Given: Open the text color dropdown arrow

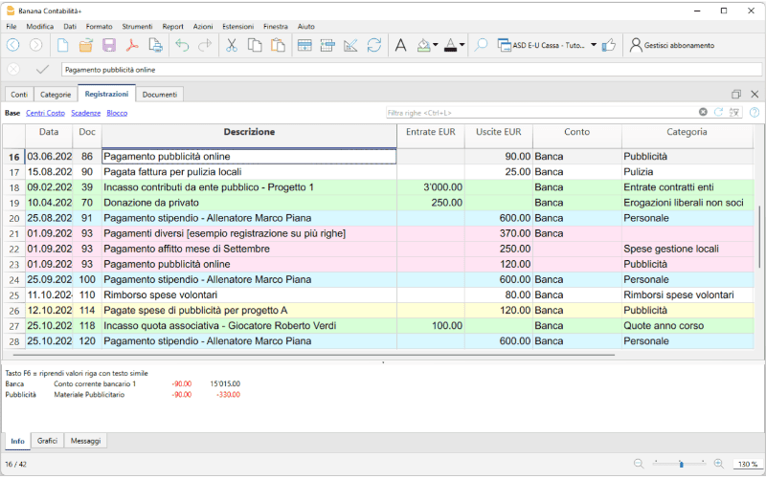Looking at the screenshot, I should (x=462, y=45).
